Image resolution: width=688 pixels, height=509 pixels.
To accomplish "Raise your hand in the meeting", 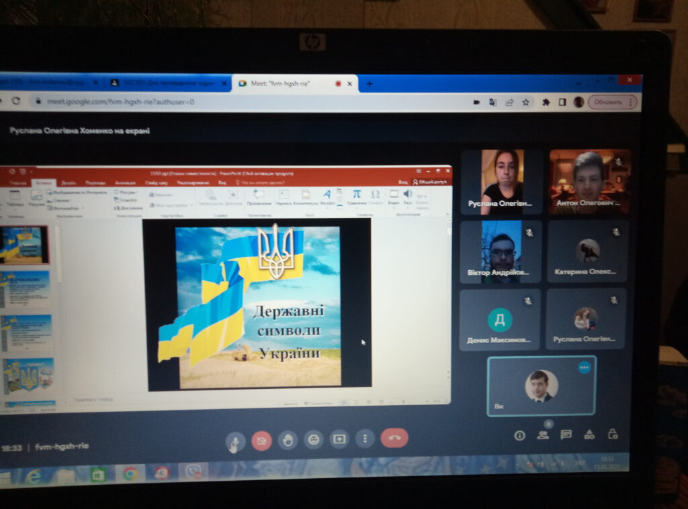I will pos(288,440).
